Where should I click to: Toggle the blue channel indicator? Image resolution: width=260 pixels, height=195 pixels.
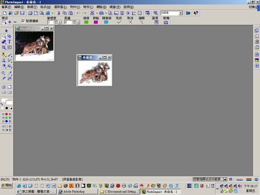[x=6, y=121]
